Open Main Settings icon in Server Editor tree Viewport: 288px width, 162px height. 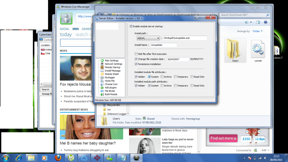tap(102, 61)
